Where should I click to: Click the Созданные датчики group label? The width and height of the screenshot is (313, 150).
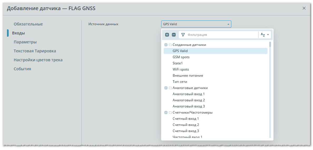pyautogui.click(x=189, y=45)
